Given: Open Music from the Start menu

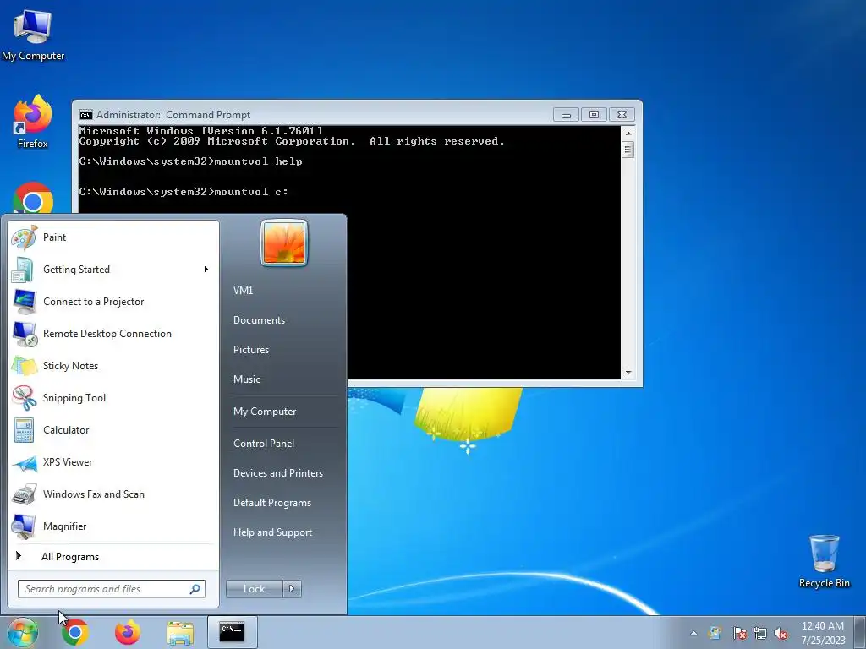Looking at the screenshot, I should point(246,379).
